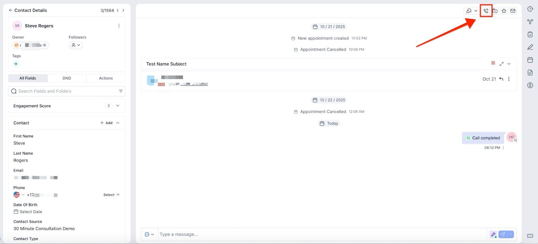538x244 pixels.
Task: Click the pink color square on email thread
Action: pyautogui.click(x=493, y=63)
